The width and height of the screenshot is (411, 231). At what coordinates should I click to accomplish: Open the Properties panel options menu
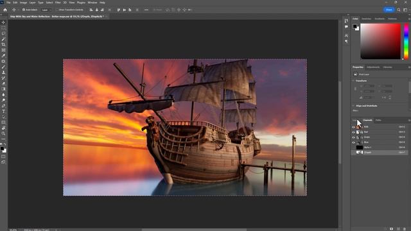click(x=409, y=67)
